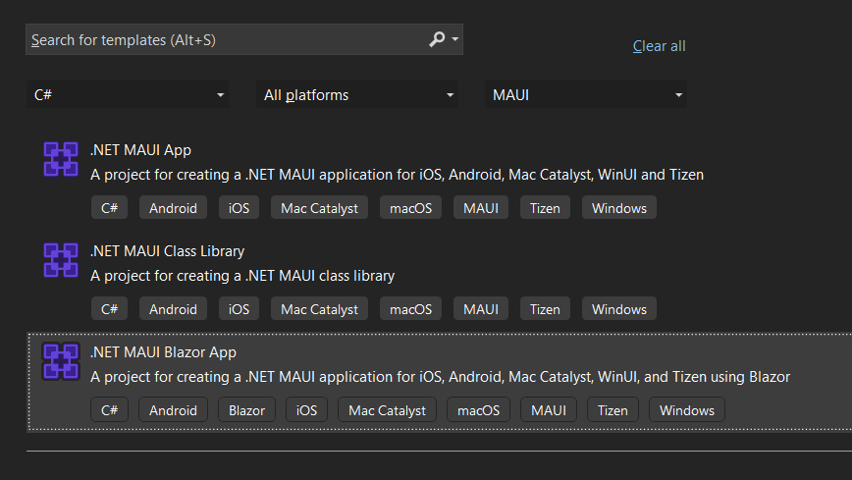
Task: Click MAUI tag under MAUI Blazor App
Action: coord(549,410)
